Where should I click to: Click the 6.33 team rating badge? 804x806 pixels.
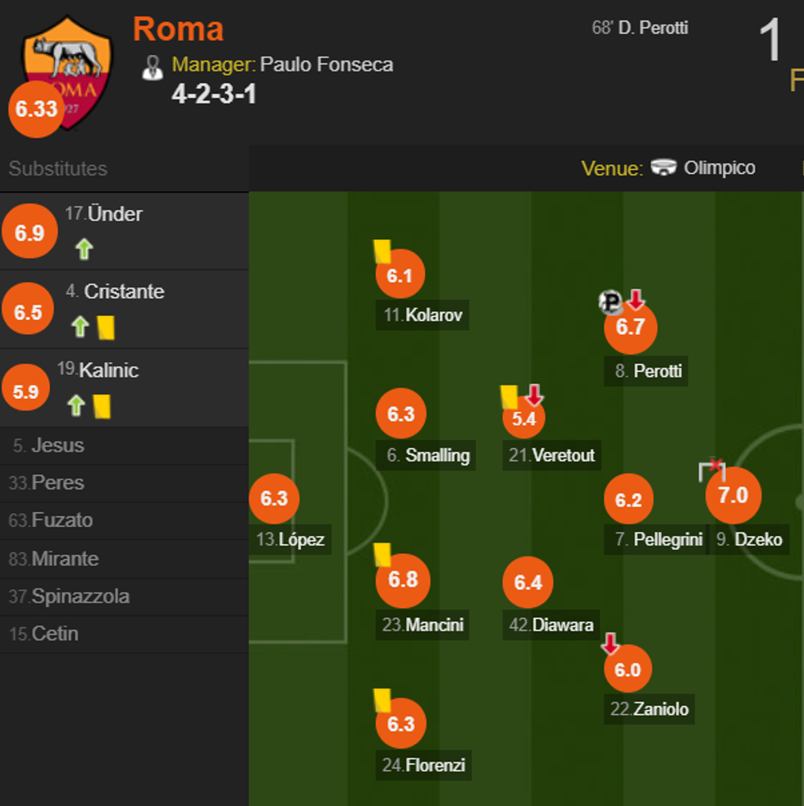(x=35, y=108)
